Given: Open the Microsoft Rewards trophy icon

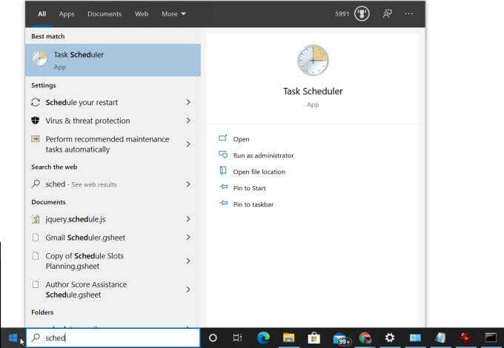Looking at the screenshot, I should tap(362, 14).
